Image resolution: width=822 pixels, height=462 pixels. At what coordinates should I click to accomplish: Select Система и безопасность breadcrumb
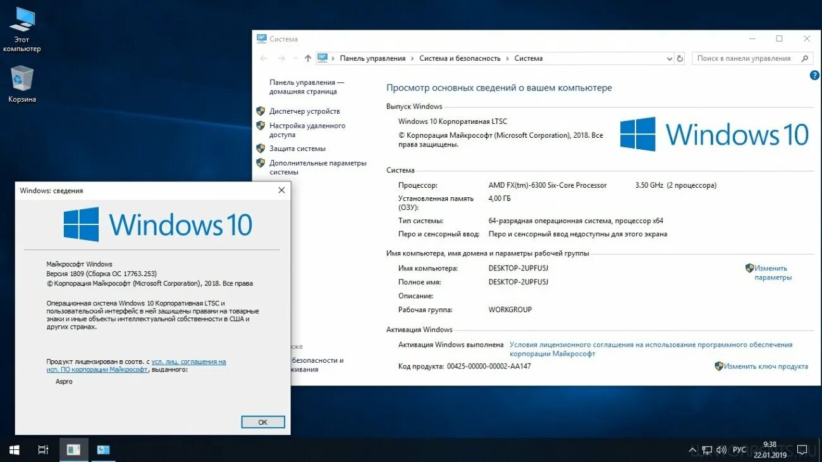[x=460, y=58]
